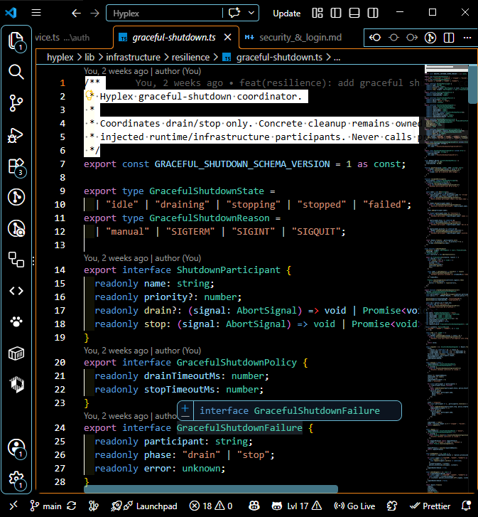Image resolution: width=478 pixels, height=517 pixels.
Task: Click the author code lens above line 1
Action: click(142, 71)
